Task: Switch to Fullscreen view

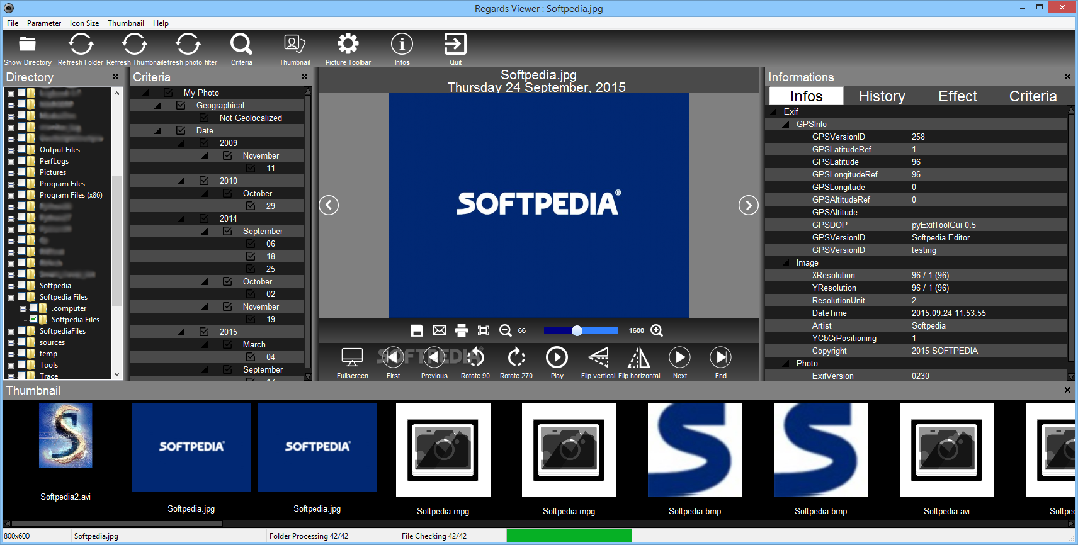Action: (352, 357)
